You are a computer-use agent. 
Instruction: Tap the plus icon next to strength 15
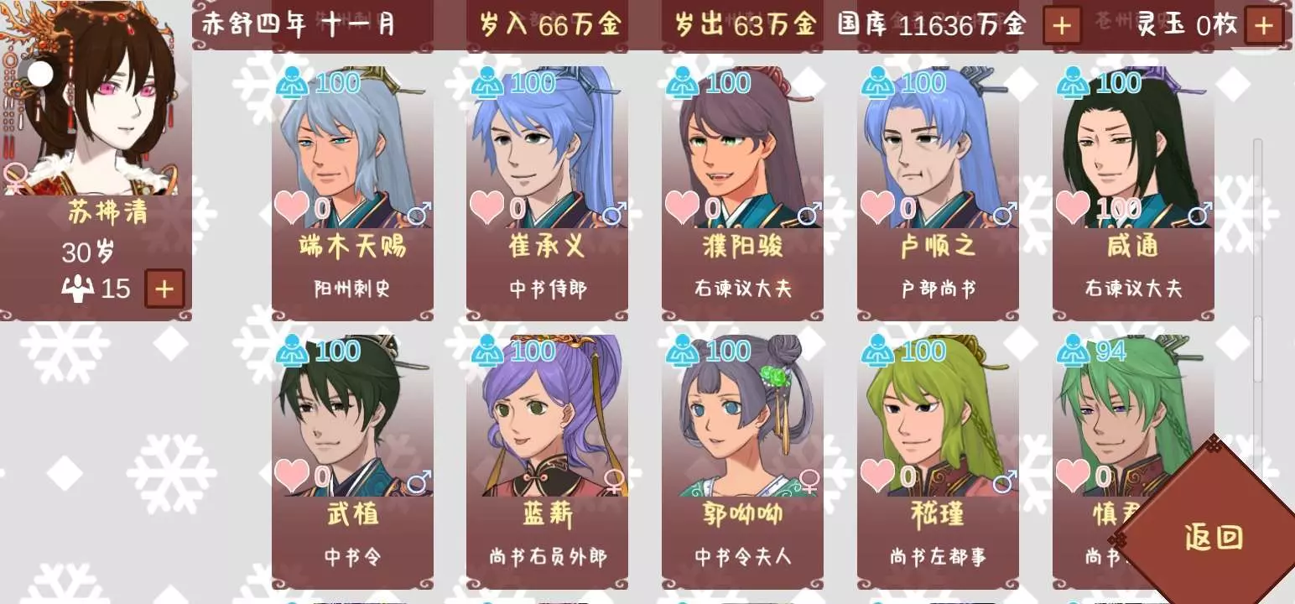click(164, 289)
